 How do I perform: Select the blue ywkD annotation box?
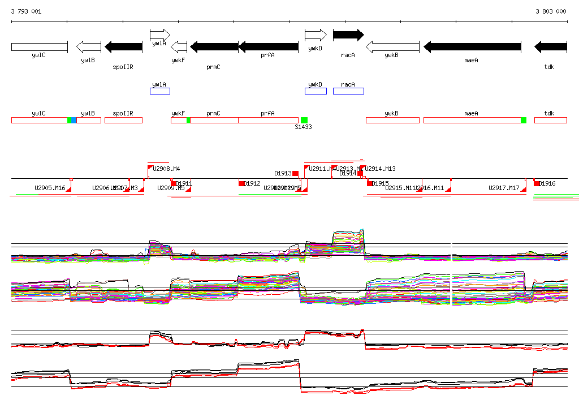[316, 91]
